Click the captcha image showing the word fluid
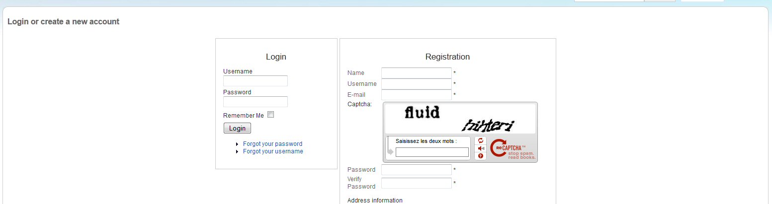 [460, 119]
